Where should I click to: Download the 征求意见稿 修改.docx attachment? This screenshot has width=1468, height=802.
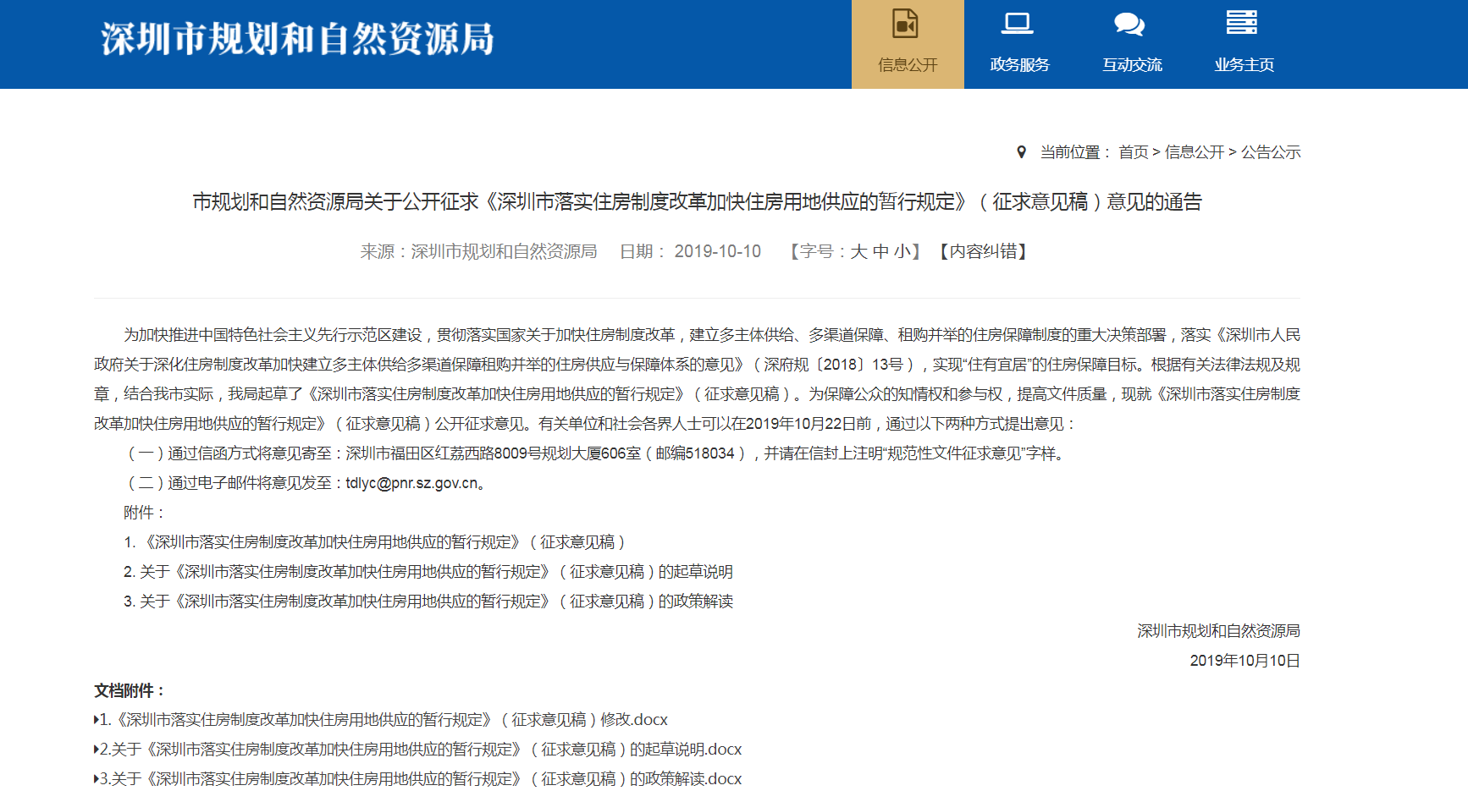point(383,720)
